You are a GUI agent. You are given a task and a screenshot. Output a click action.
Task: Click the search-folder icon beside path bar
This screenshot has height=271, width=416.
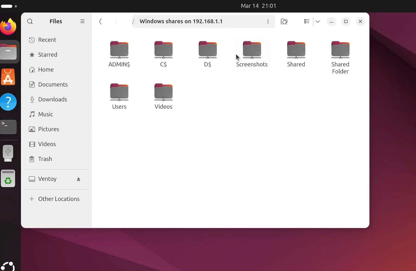284,21
